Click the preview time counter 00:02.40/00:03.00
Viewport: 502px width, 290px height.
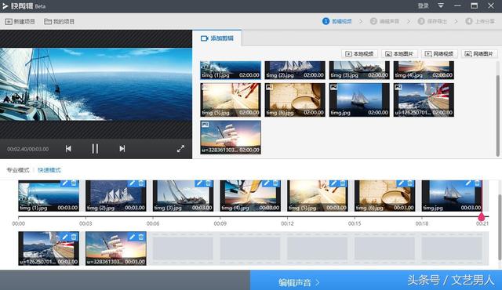coord(28,149)
